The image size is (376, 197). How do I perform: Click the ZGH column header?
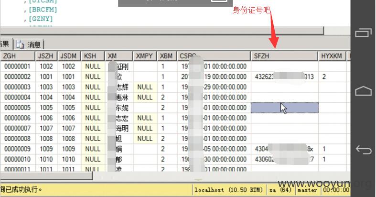tap(18, 56)
